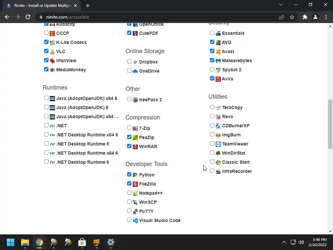Open Microsoft Store from the taskbar
This screenshot has width=333, height=250.
pos(82,242)
